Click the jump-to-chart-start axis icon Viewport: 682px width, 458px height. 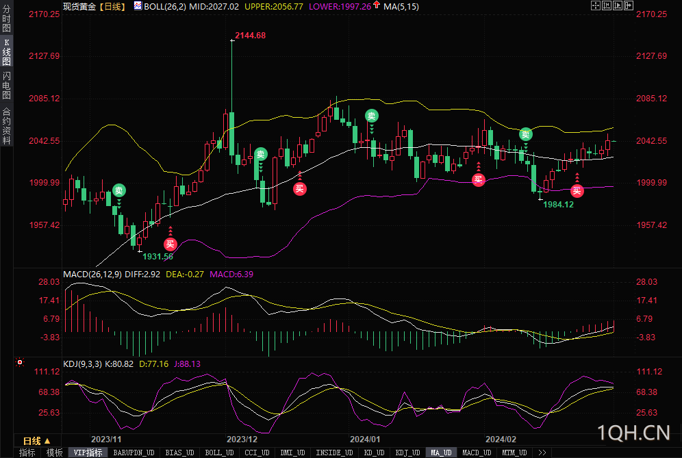(x=607, y=5)
